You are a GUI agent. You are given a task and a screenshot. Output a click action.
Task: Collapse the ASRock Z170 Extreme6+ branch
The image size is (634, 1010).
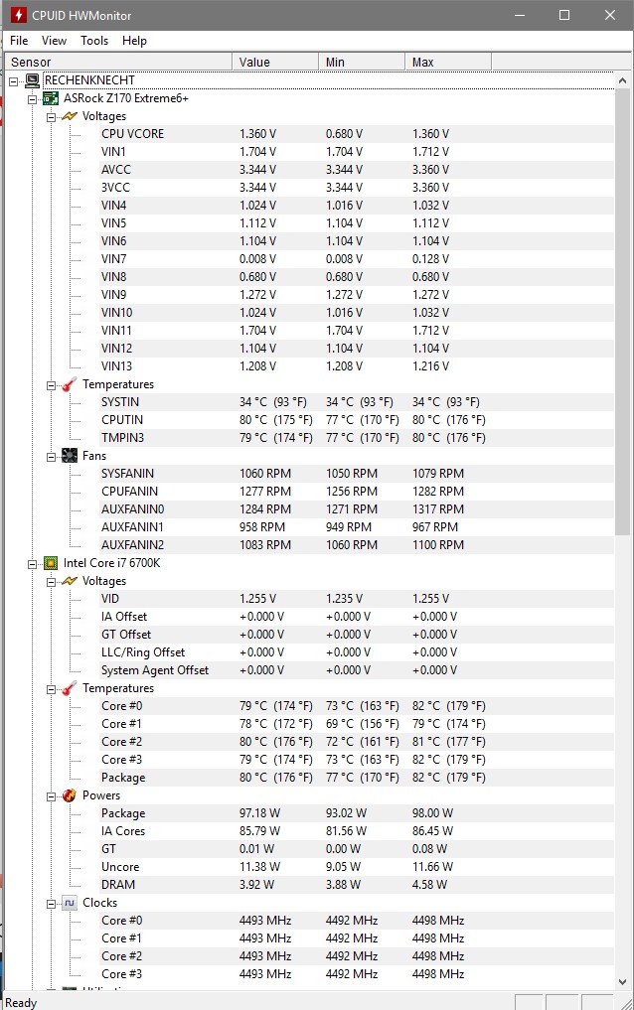coord(31,98)
